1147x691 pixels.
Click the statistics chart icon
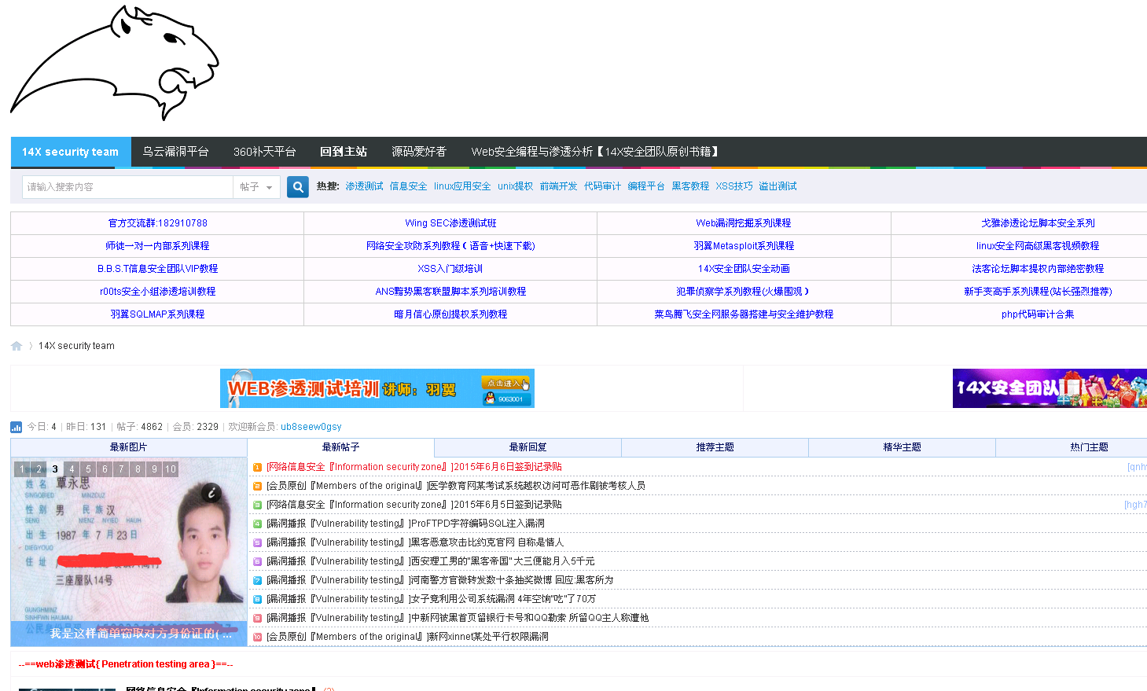coord(17,427)
